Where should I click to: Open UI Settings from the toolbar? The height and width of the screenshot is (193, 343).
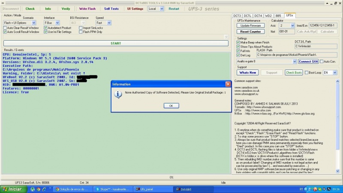(x=135, y=9)
